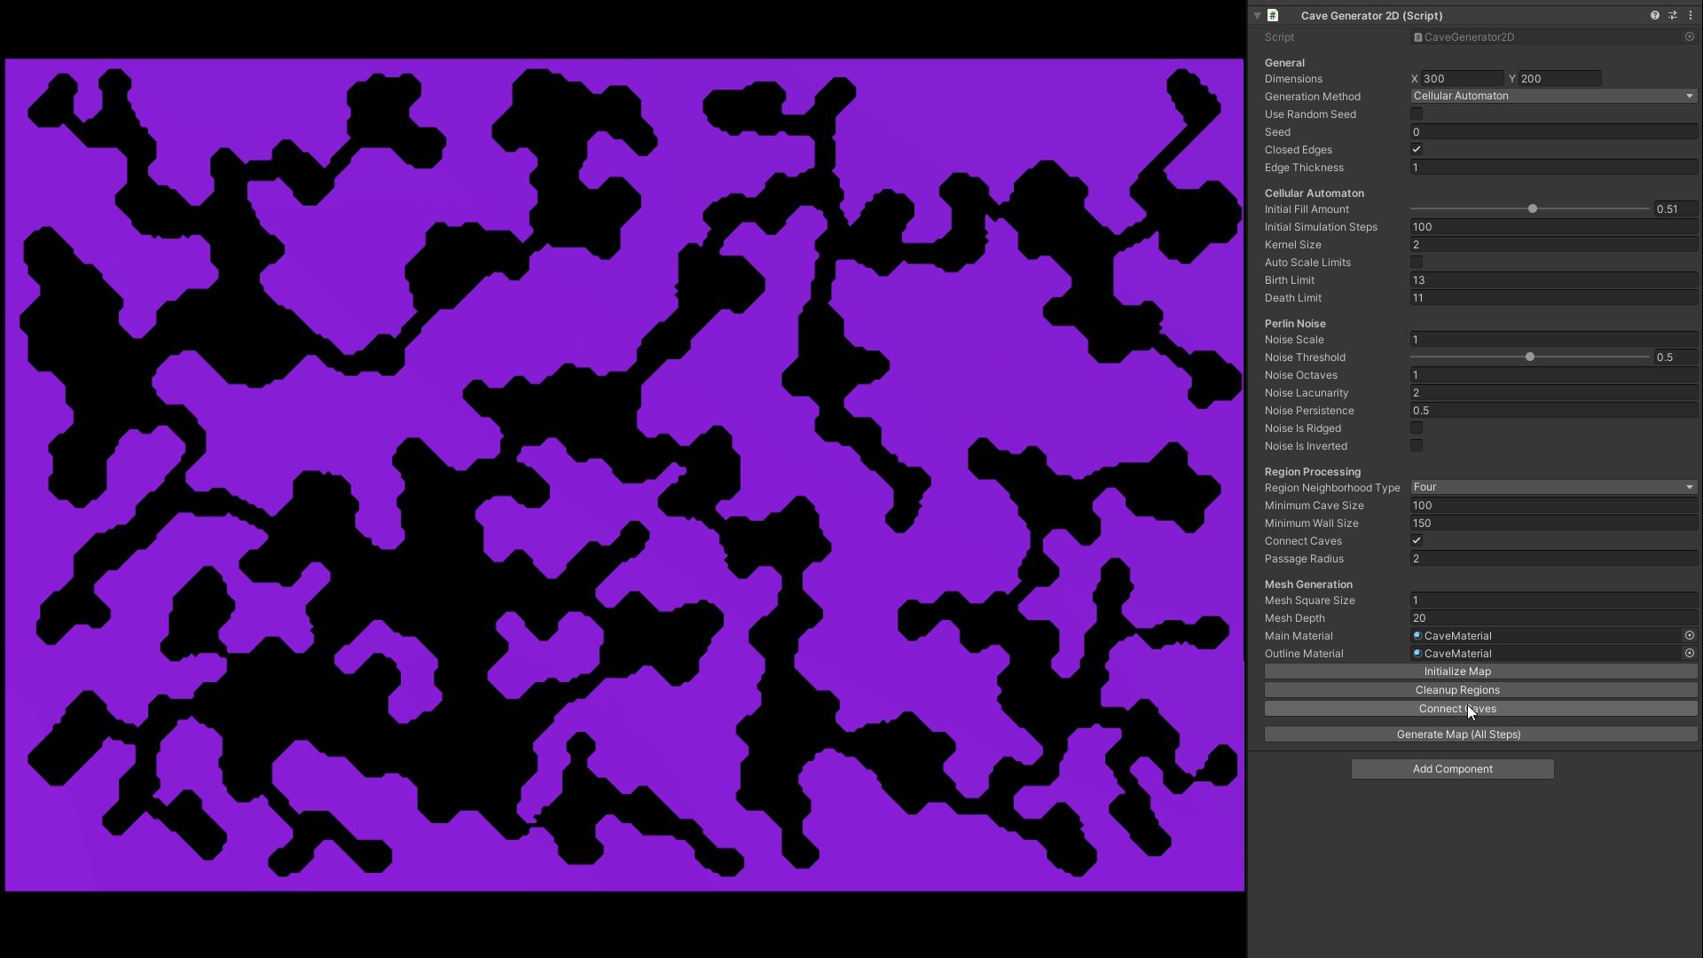Enable Use Random Seed

point(1417,114)
